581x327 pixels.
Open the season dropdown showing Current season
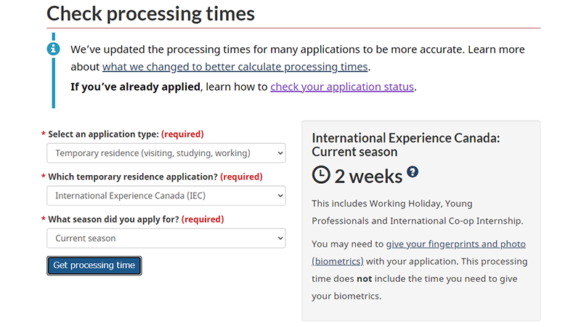pos(166,238)
